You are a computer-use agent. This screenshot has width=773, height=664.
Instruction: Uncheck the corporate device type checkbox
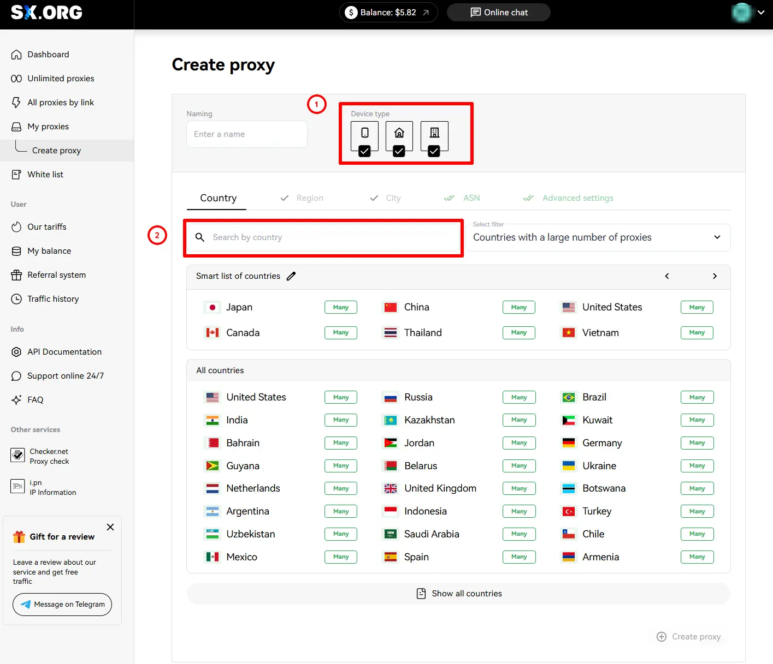click(x=434, y=151)
